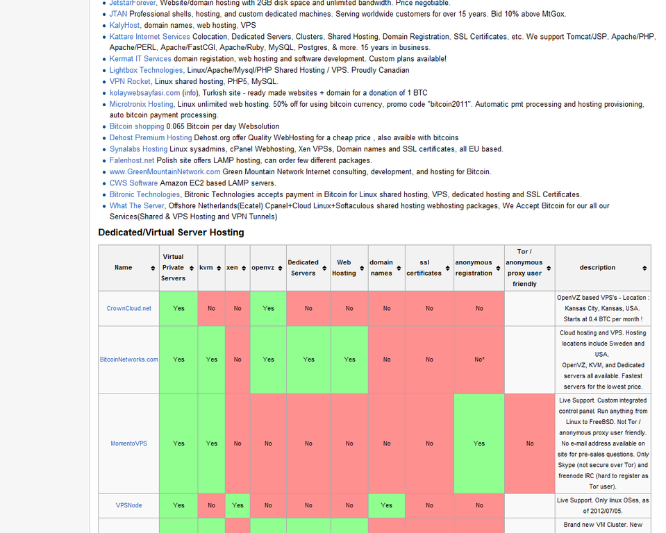The width and height of the screenshot is (666, 533).
Task: Open Kattare Internet Services link
Action: click(x=149, y=37)
